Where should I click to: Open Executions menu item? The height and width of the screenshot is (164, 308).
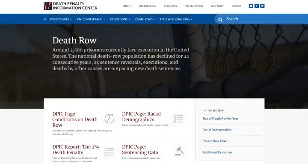(119, 19)
